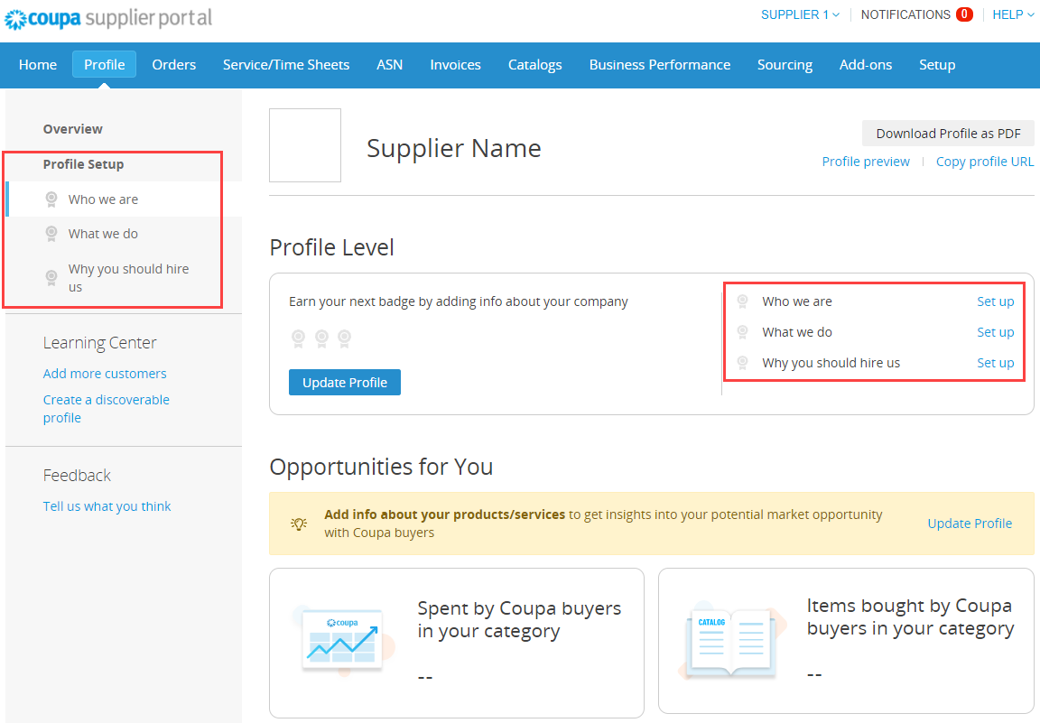The height and width of the screenshot is (723, 1040).
Task: Click the lightbulb icon in the yellow banner
Action: (x=299, y=524)
